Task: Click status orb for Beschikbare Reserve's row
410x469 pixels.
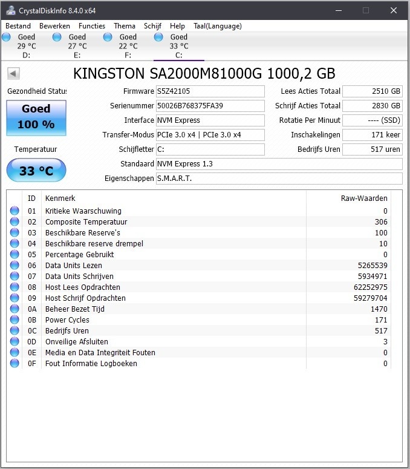Action: coord(15,232)
